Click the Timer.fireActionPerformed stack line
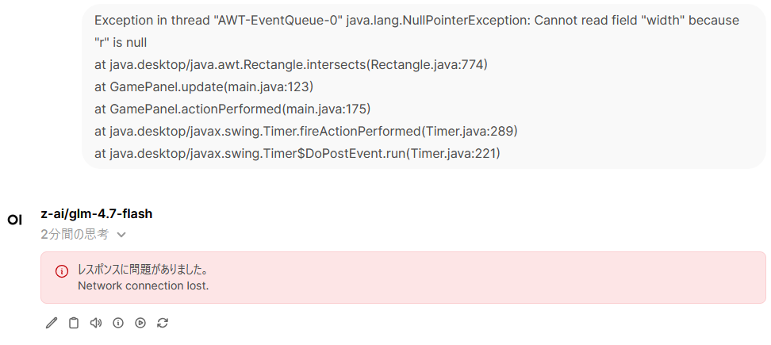 pos(306,131)
